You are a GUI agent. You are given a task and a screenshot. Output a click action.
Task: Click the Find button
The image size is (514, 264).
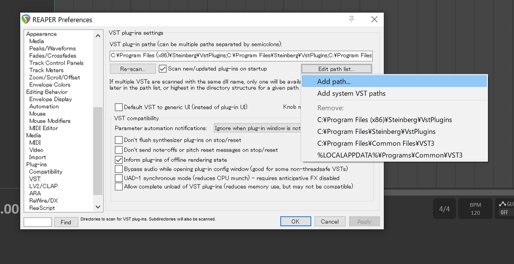tap(66, 222)
